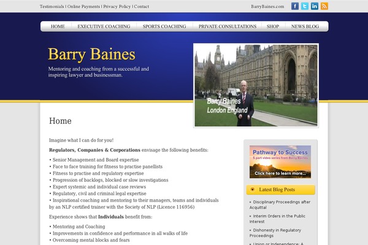Viewport: 368px width, 245px height.
Task: View the Privacy Policy link
Action: (117, 7)
